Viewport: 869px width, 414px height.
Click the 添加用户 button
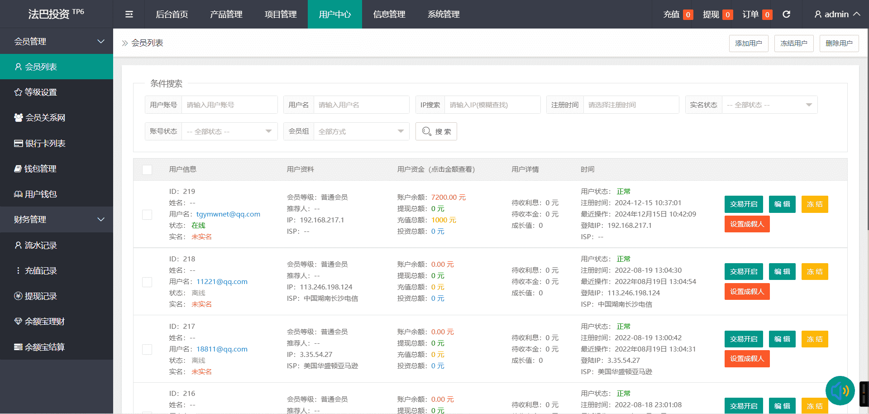(x=748, y=43)
